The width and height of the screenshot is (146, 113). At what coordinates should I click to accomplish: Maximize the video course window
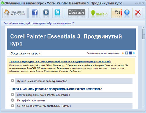pyautogui.click(x=140, y=3)
